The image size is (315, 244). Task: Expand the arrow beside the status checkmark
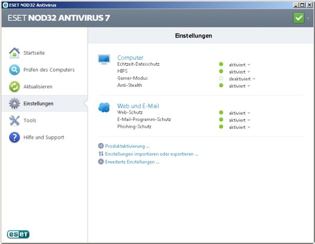pos(308,18)
